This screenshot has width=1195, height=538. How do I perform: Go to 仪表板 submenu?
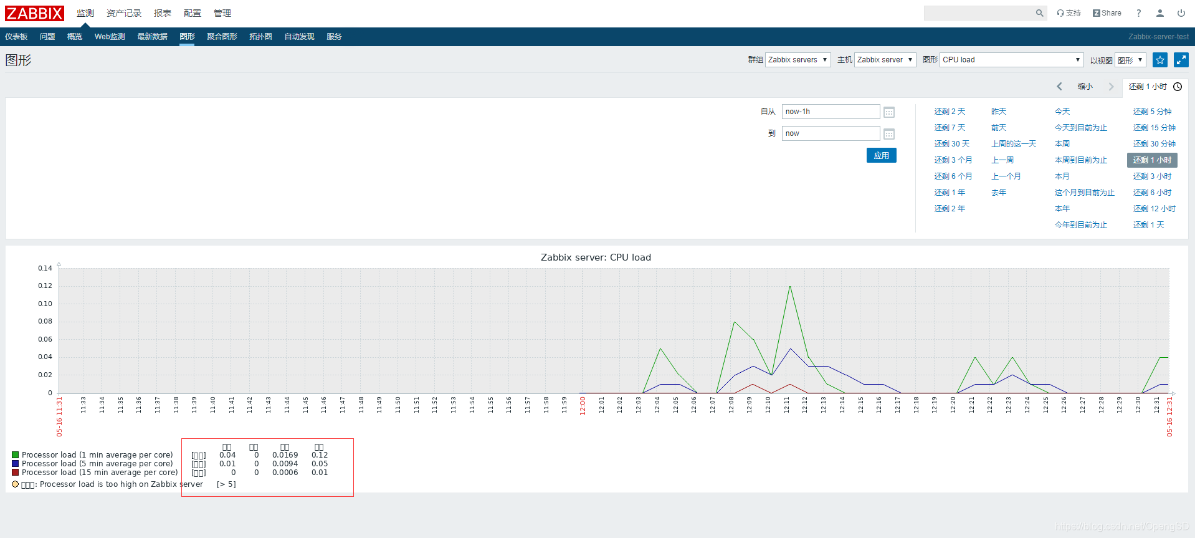click(x=16, y=37)
